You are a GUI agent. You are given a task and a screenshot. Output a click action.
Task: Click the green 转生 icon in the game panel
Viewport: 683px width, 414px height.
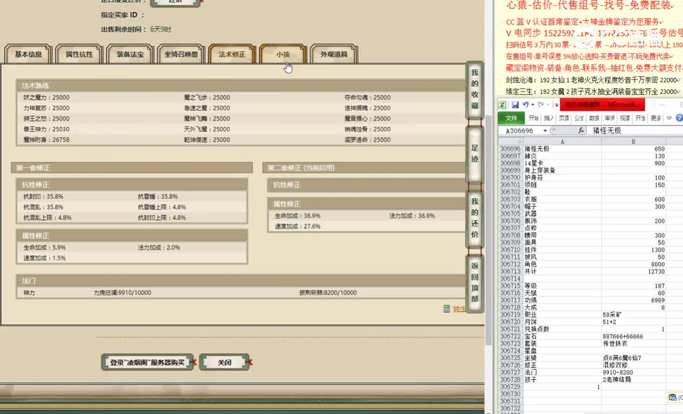(x=447, y=309)
